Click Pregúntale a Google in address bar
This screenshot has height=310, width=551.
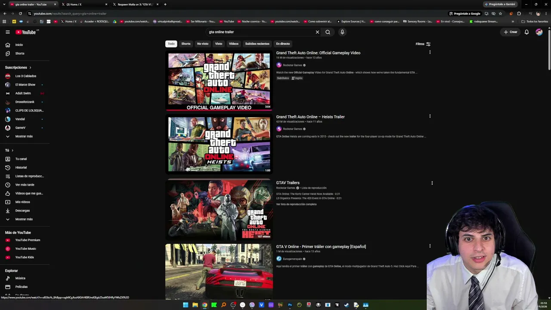[464, 13]
